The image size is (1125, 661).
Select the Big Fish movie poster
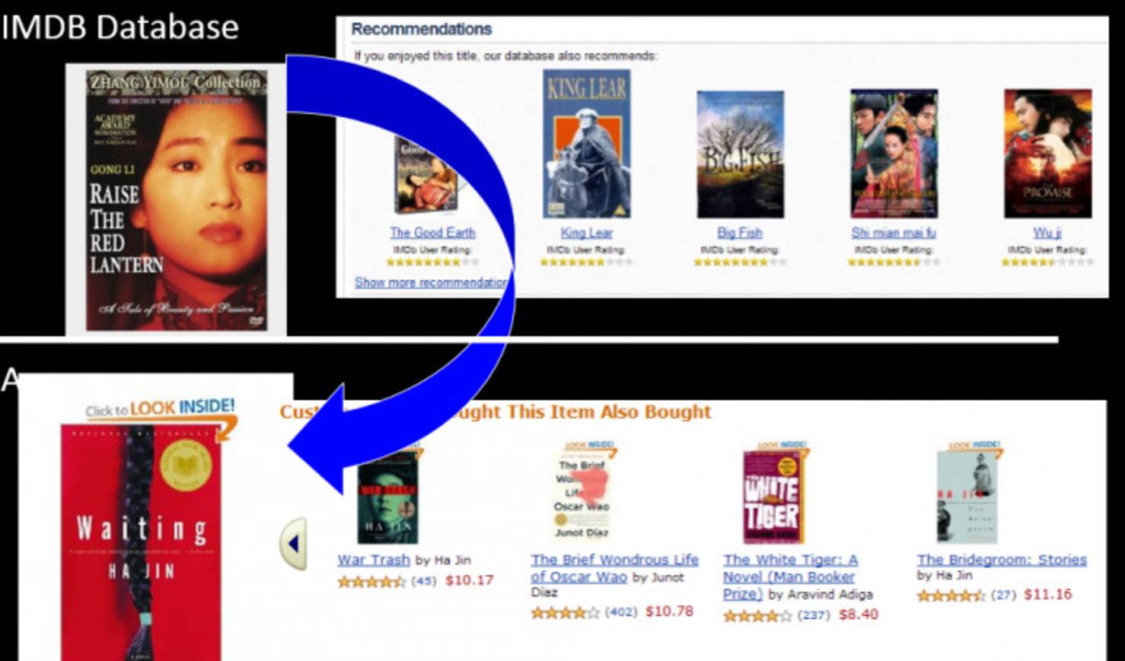point(740,154)
